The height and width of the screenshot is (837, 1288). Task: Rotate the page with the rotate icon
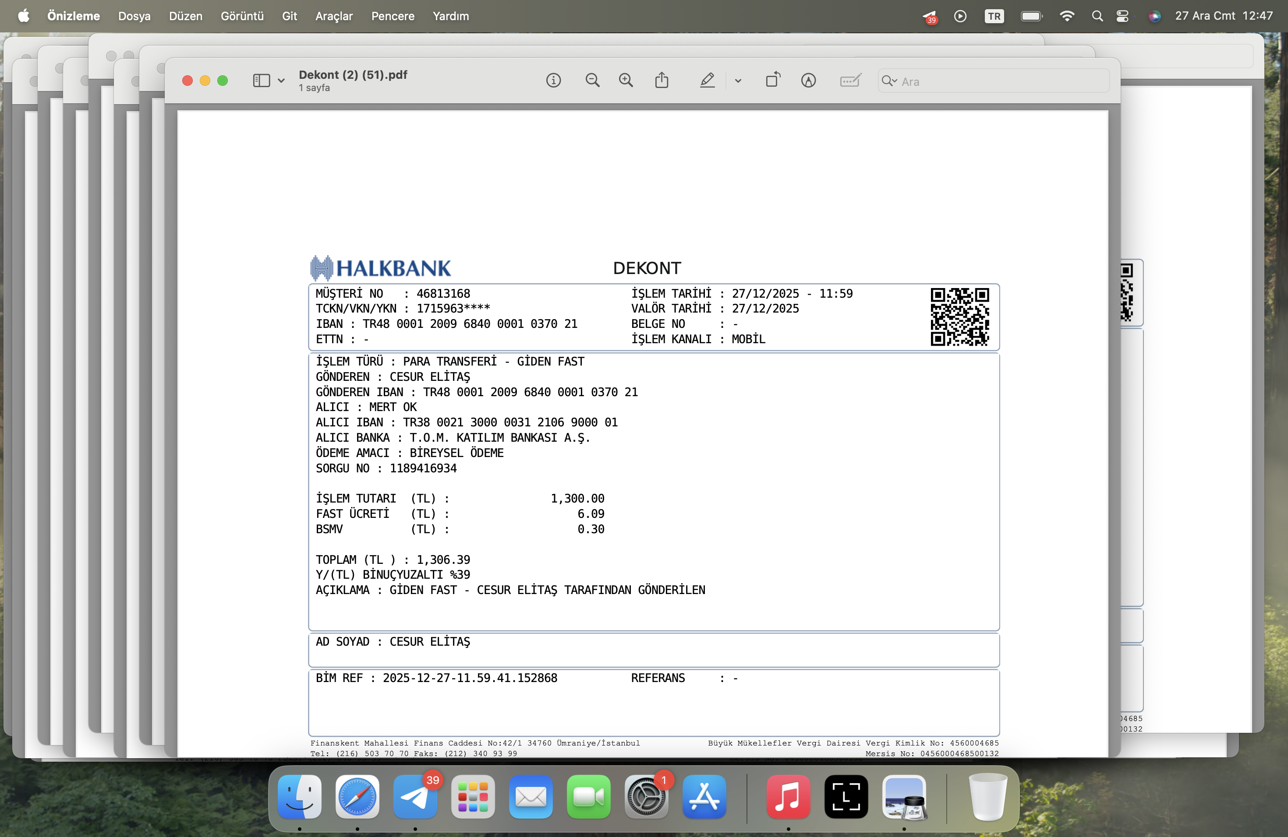(x=773, y=80)
